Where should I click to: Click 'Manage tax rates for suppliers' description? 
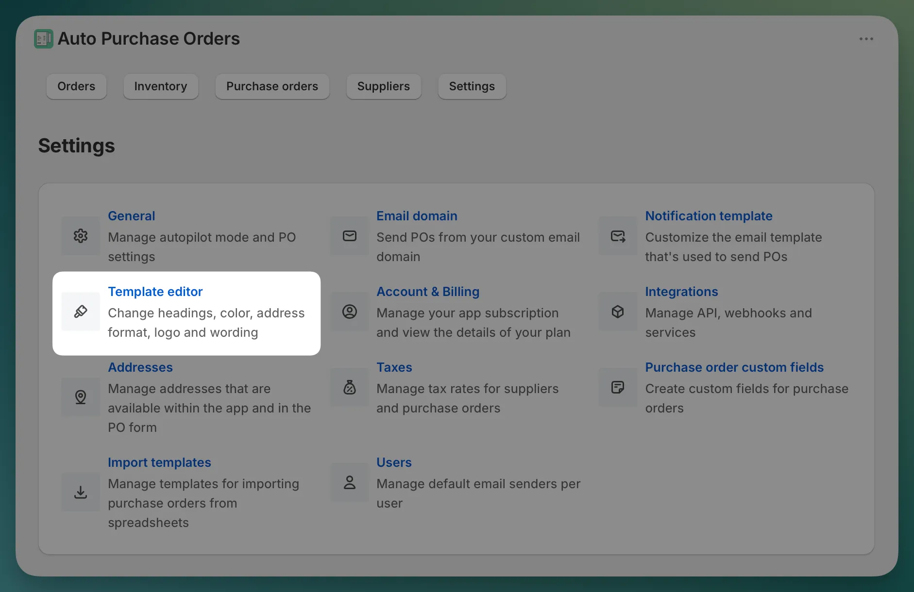click(468, 398)
